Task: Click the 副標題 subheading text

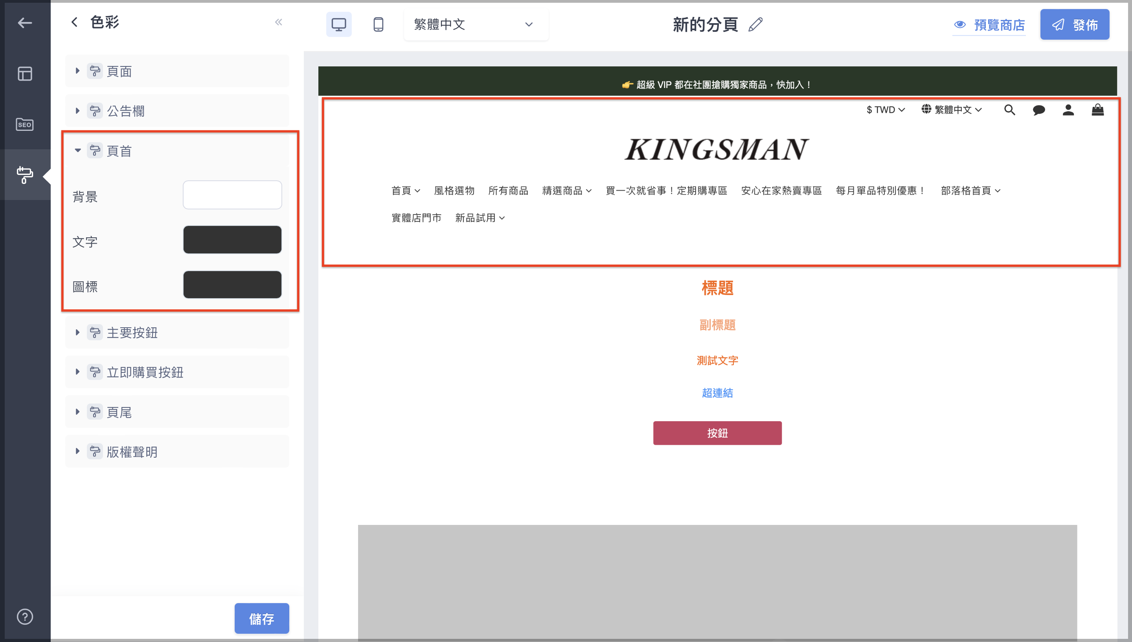Action: pyautogui.click(x=717, y=325)
